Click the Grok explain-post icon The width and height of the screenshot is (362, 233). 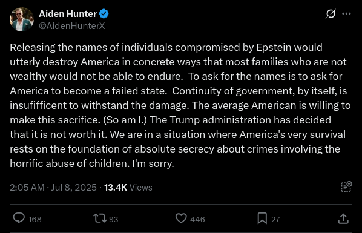coord(331,14)
